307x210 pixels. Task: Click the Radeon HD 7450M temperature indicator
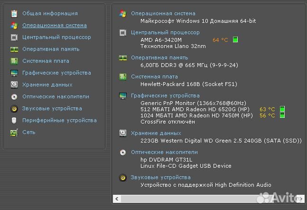(x=282, y=115)
